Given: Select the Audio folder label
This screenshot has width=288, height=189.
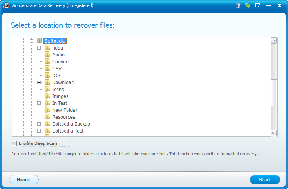Looking at the screenshot, I should pos(58,55).
